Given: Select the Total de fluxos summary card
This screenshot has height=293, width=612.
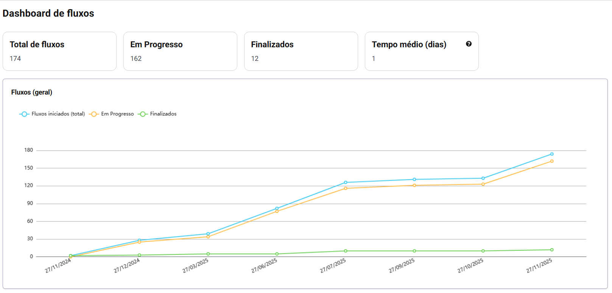Looking at the screenshot, I should [59, 51].
